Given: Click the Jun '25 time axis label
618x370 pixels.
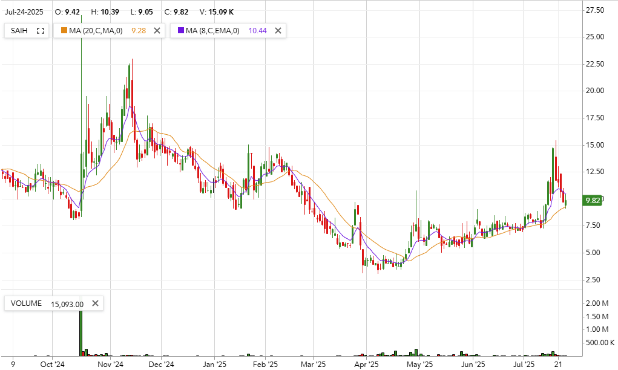Looking at the screenshot, I should pos(473,364).
